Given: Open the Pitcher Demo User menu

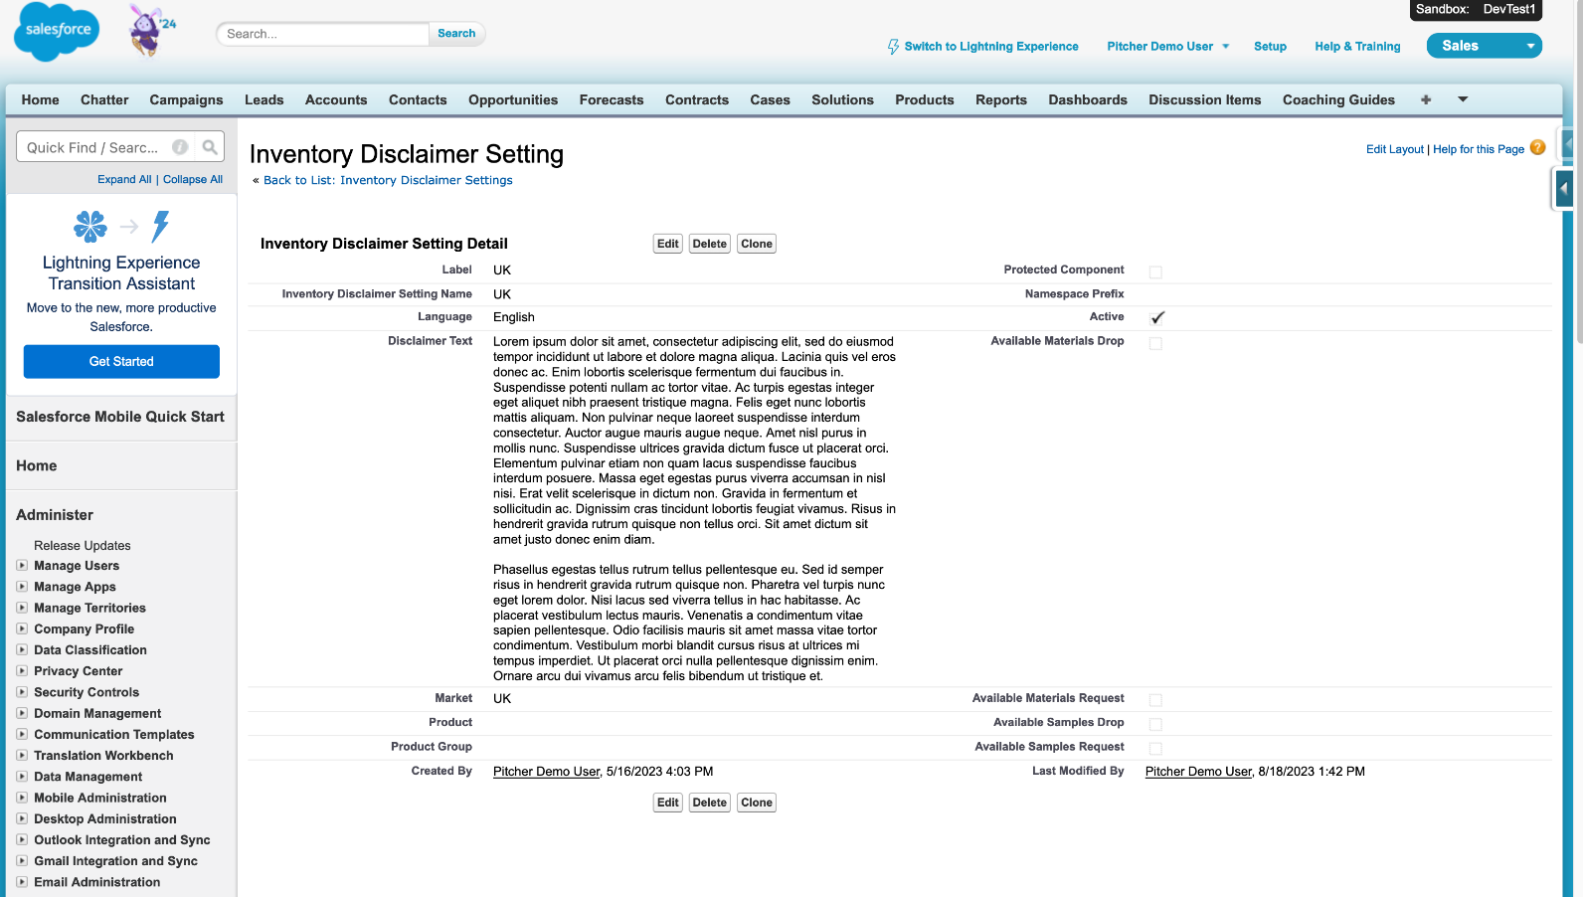Looking at the screenshot, I should point(1168,47).
